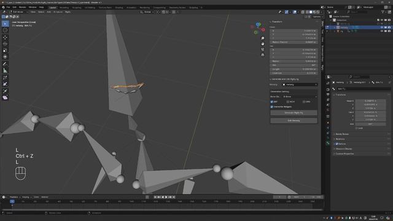This screenshot has width=393, height=221.
Task: Click the Edit Metarig button
Action: click(x=294, y=120)
